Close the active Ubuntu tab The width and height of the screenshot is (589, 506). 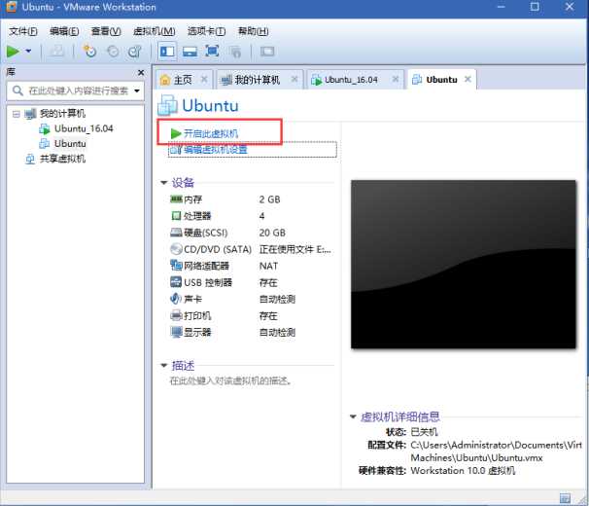click(x=468, y=79)
